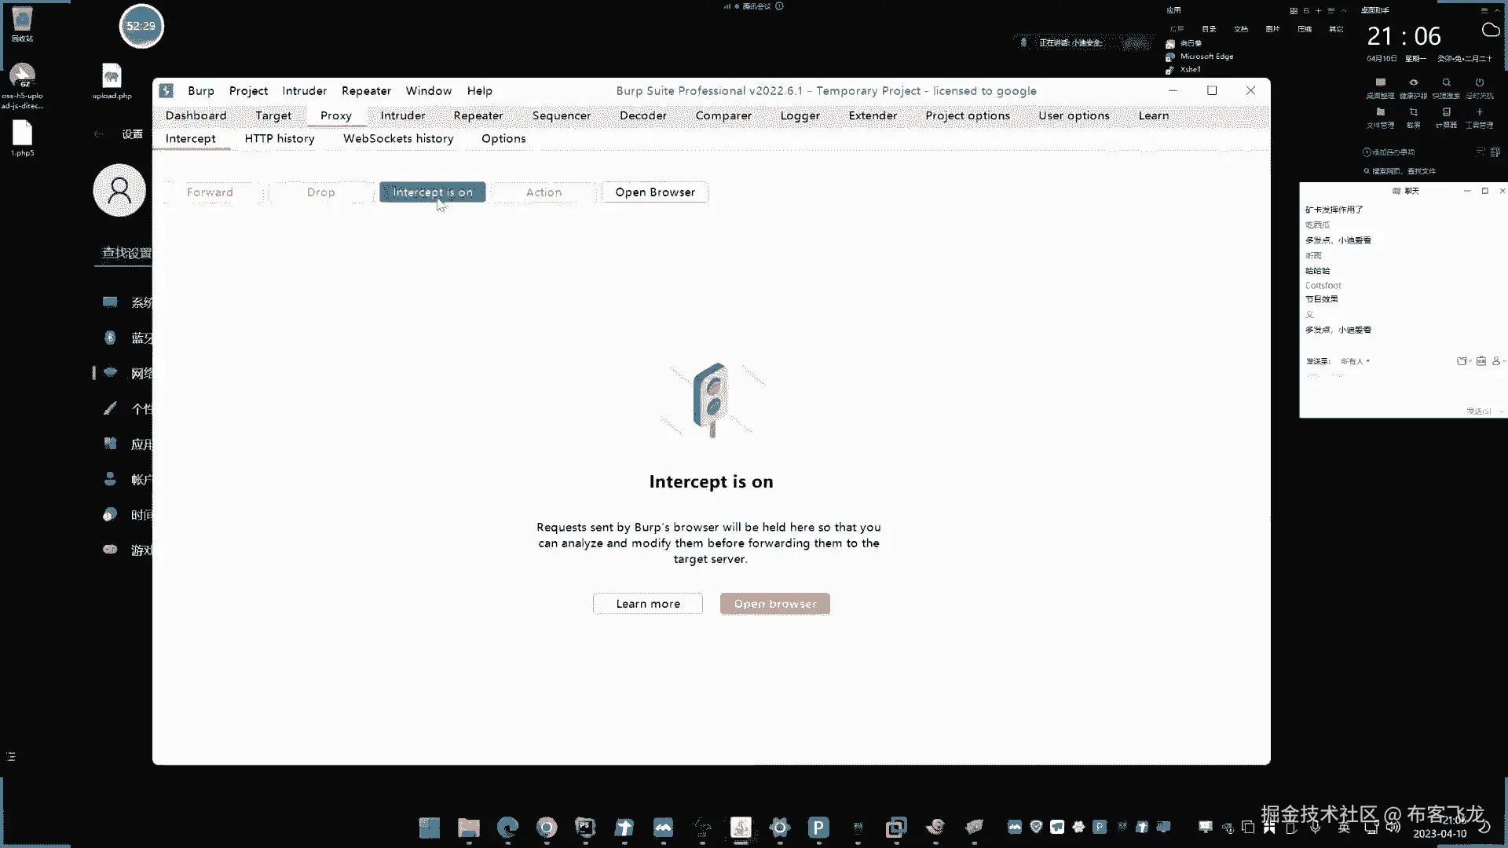Open Proxy Options sub-tab
1508x848 pixels.
point(503,139)
